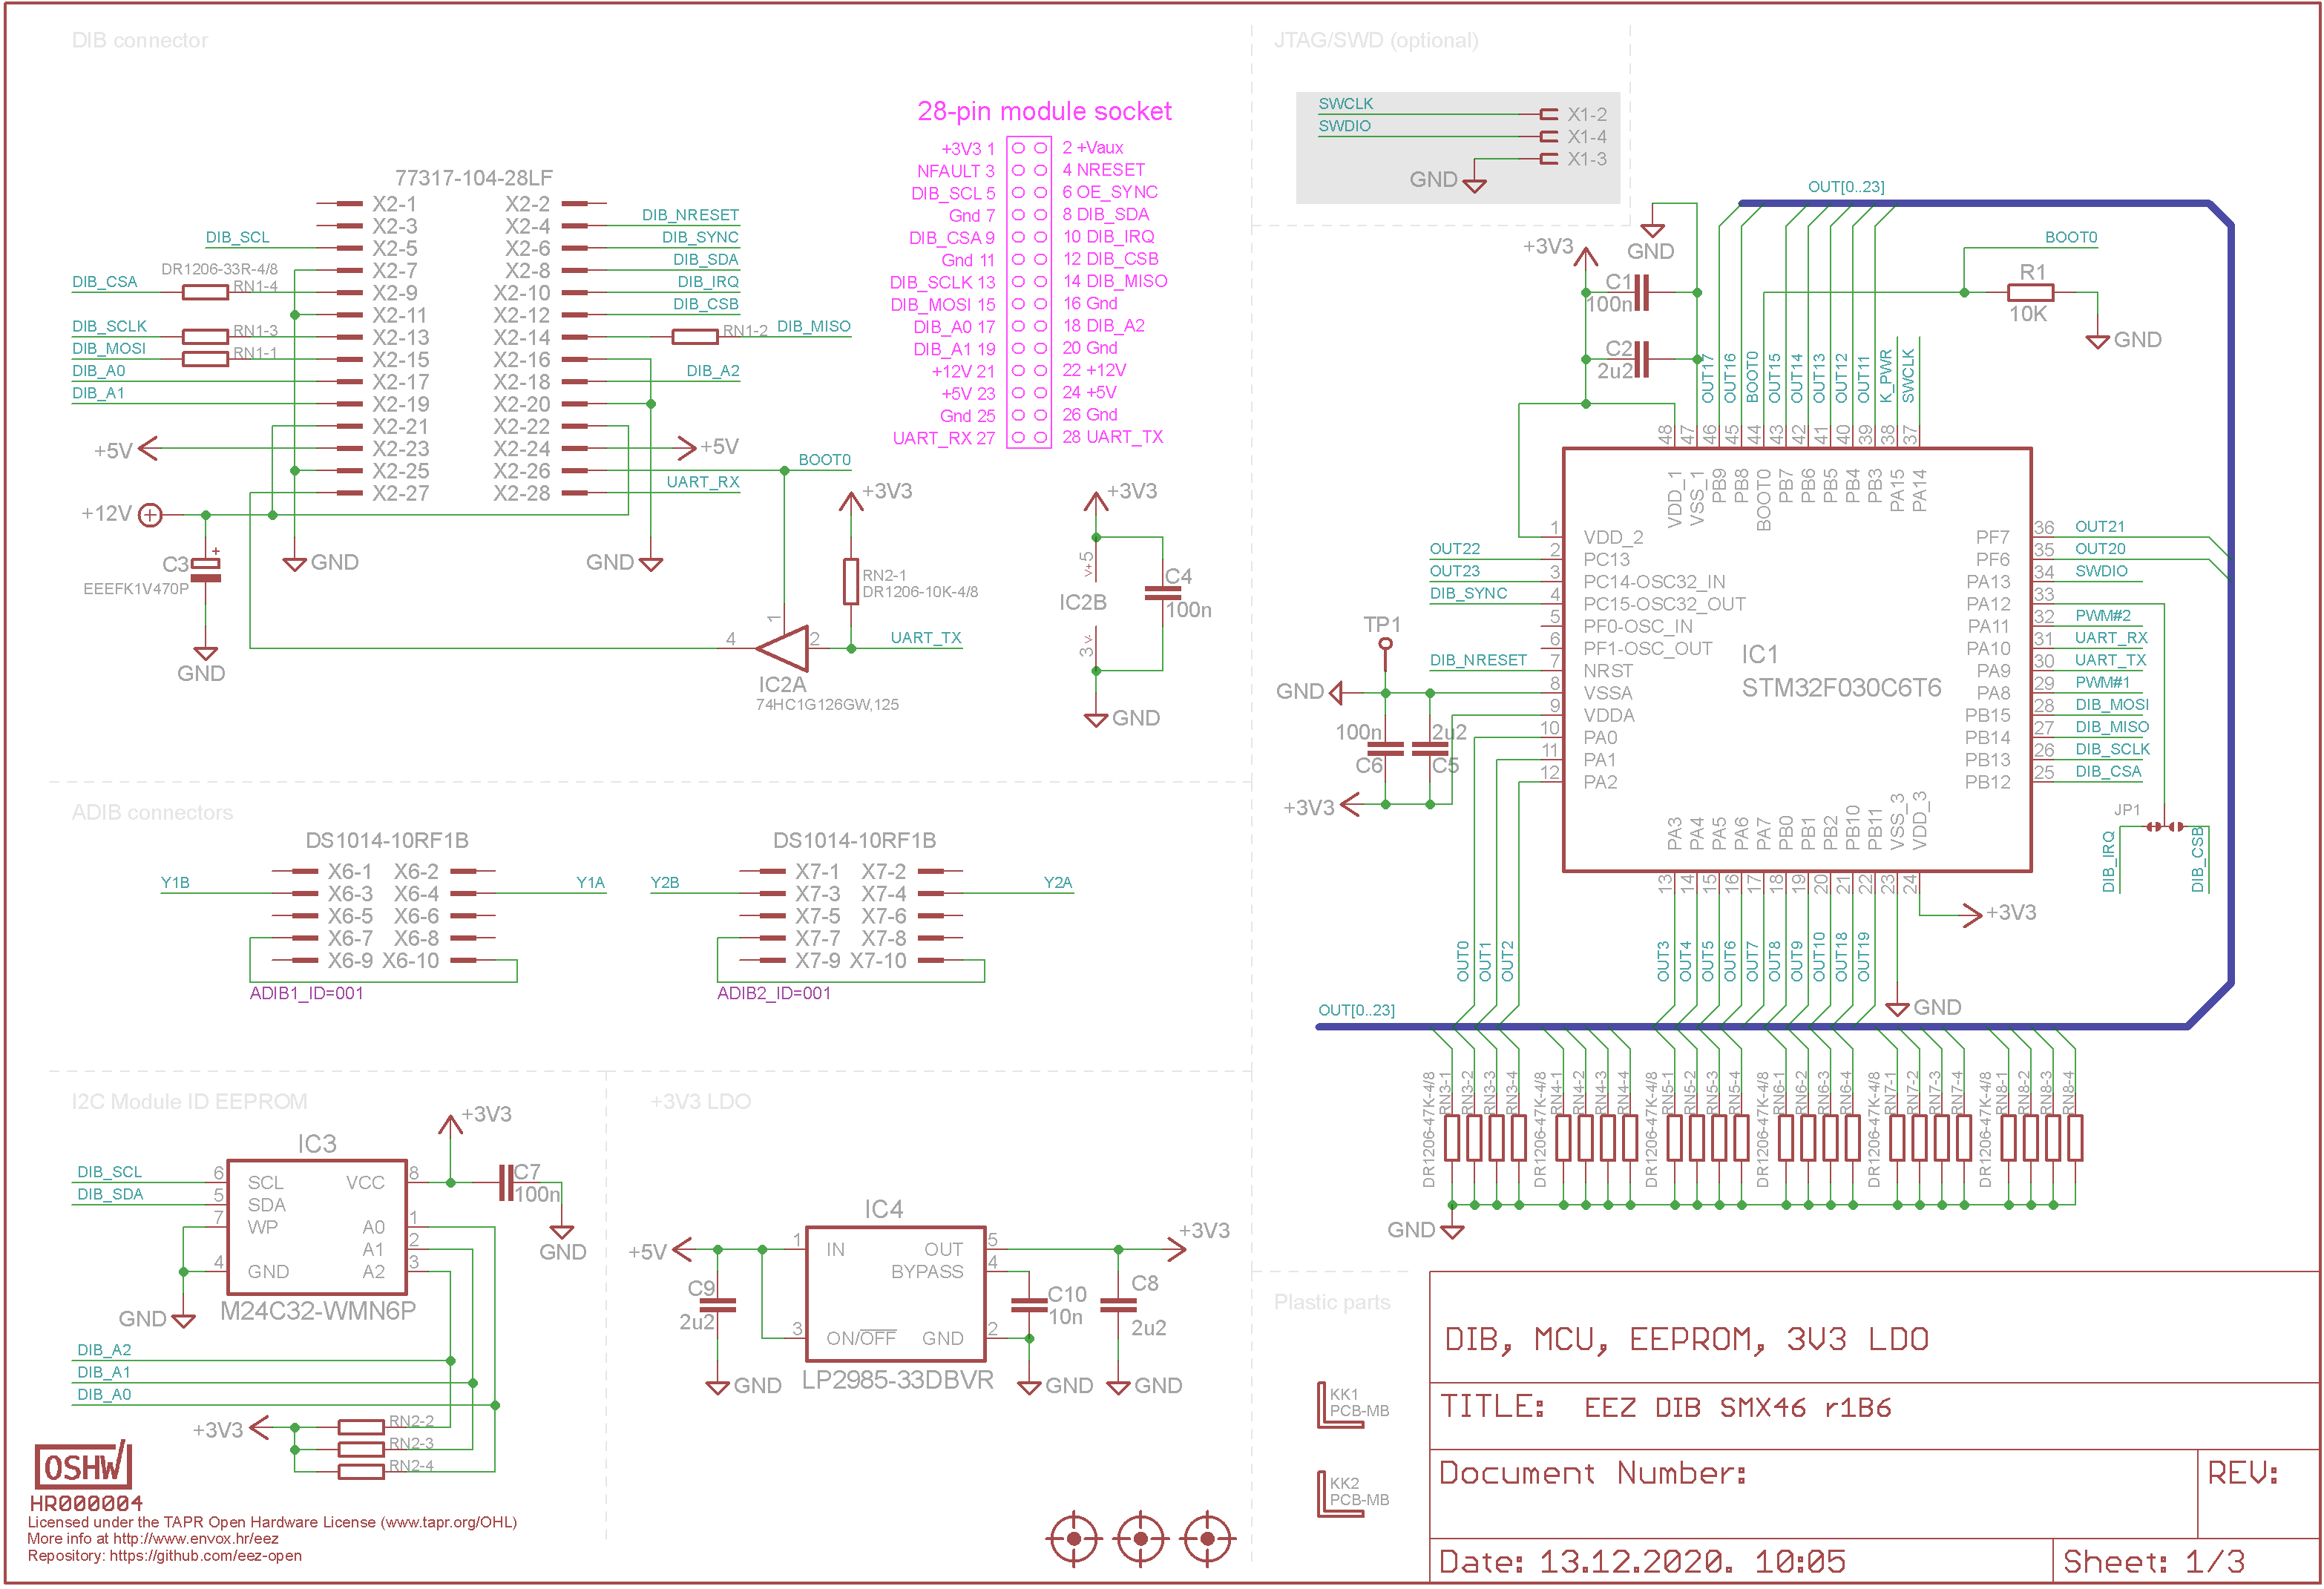Click title 'EEZ DIB SMX46 r1B6'
Viewport: 2324px width, 1589px height.
click(x=1737, y=1408)
